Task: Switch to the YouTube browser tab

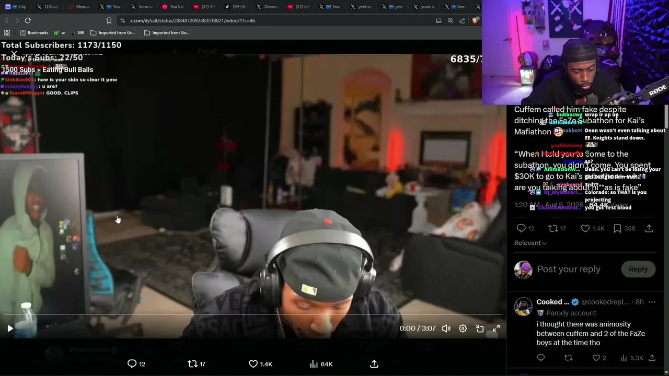Action: point(172,7)
